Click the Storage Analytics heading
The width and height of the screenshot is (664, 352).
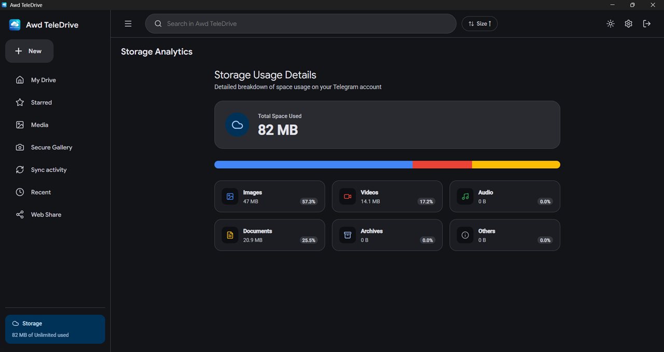(157, 52)
